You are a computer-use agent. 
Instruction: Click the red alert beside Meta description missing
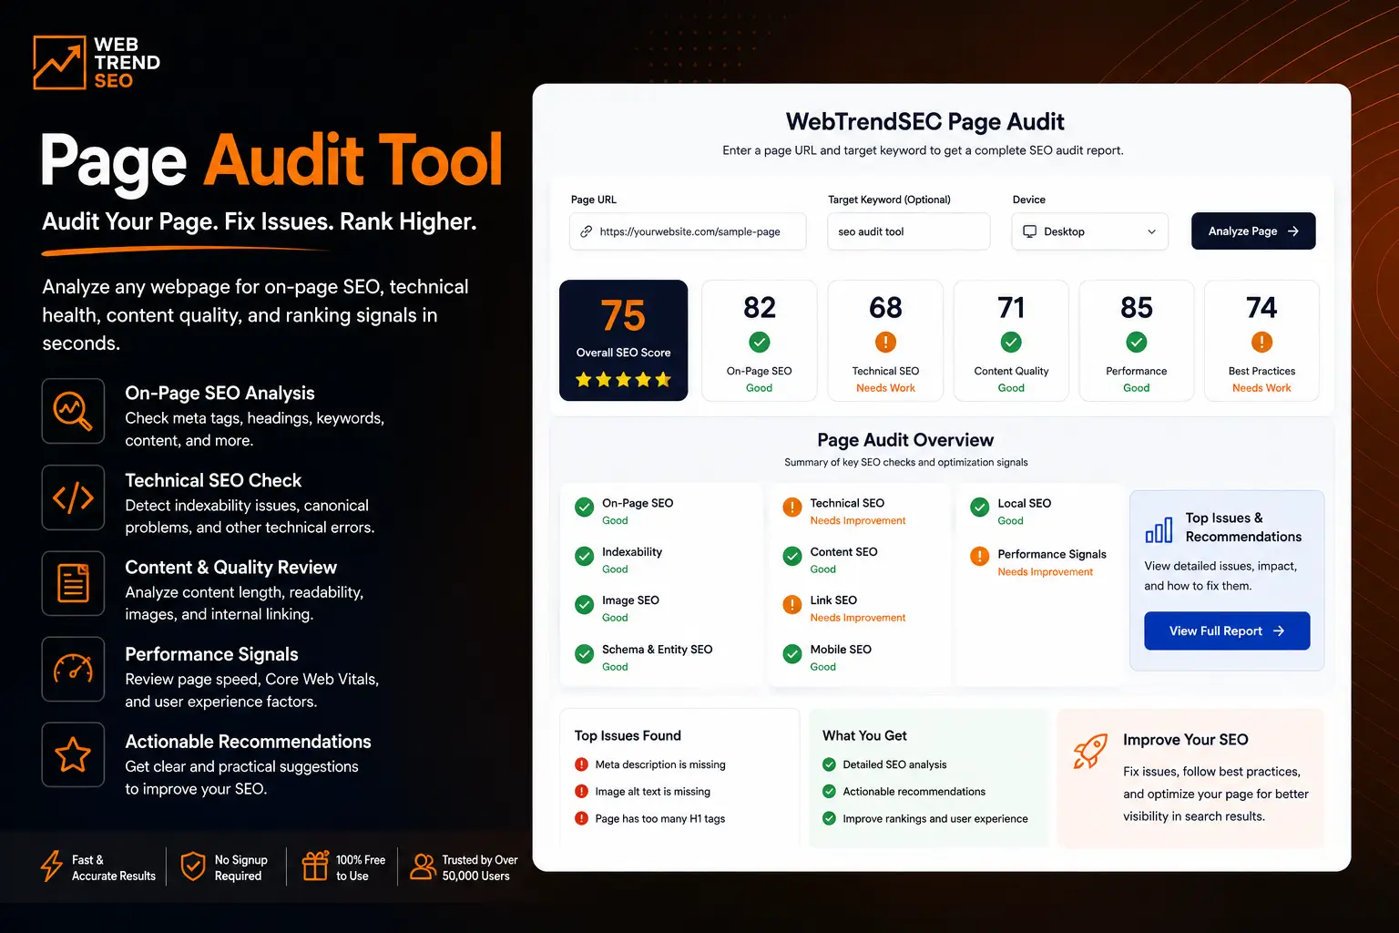coord(581,764)
